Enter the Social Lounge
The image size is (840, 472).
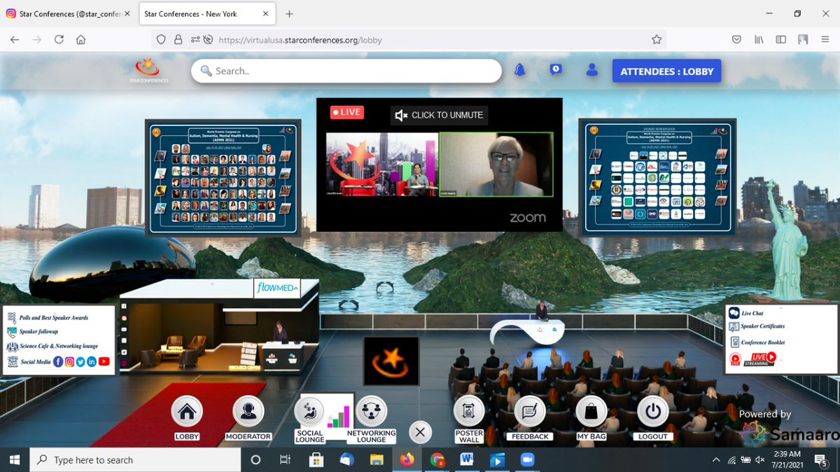(309, 412)
